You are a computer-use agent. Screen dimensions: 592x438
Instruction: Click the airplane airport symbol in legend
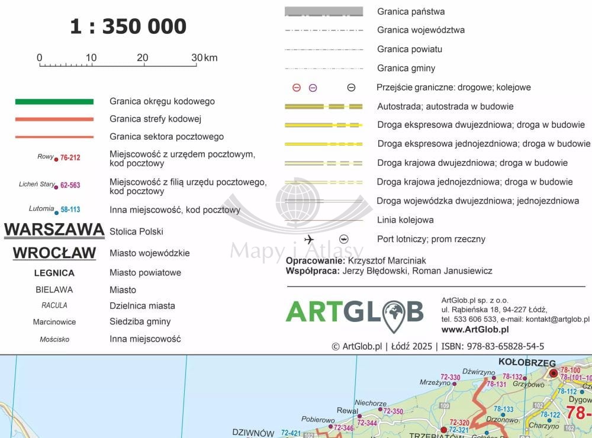(309, 239)
